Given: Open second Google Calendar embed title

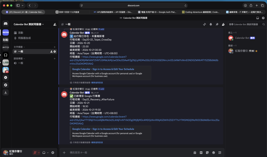Looking at the screenshot, I should (103, 129).
